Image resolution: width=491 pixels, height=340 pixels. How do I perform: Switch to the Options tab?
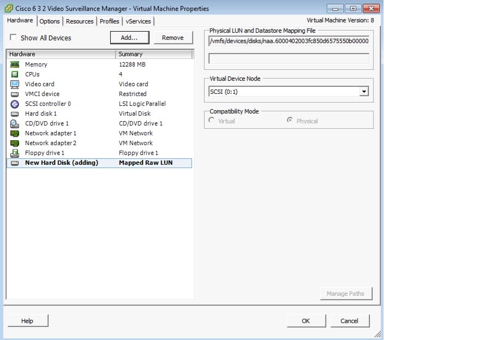point(50,21)
